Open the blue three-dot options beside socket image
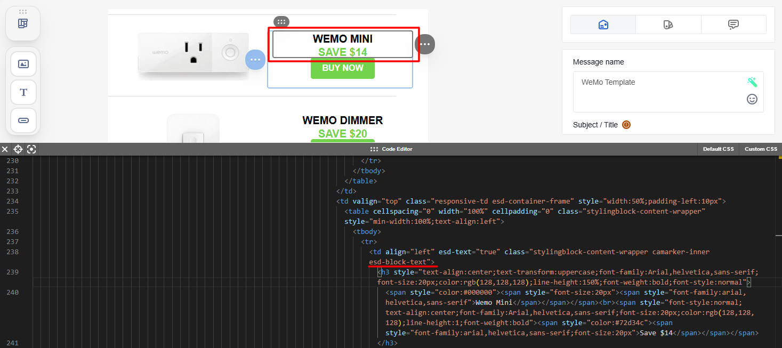This screenshot has height=348, width=782. coord(255,59)
